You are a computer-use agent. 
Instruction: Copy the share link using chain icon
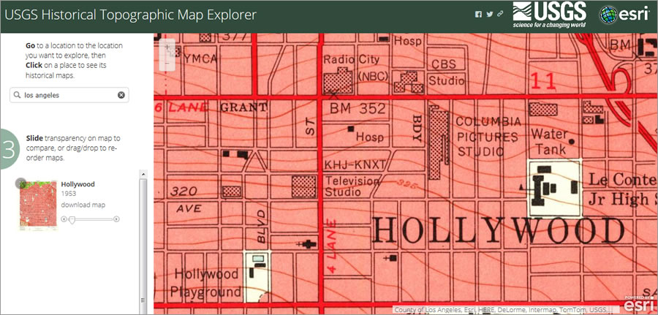(500, 15)
